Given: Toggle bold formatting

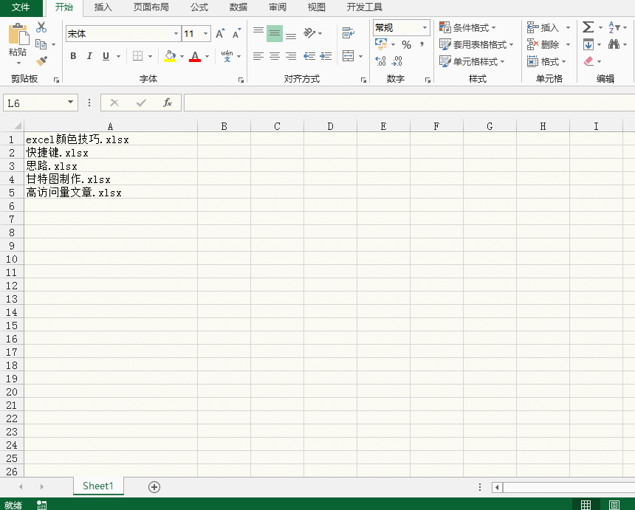Looking at the screenshot, I should pos(73,56).
